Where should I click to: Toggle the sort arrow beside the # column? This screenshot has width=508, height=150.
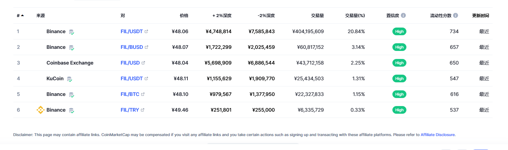tap(22, 16)
